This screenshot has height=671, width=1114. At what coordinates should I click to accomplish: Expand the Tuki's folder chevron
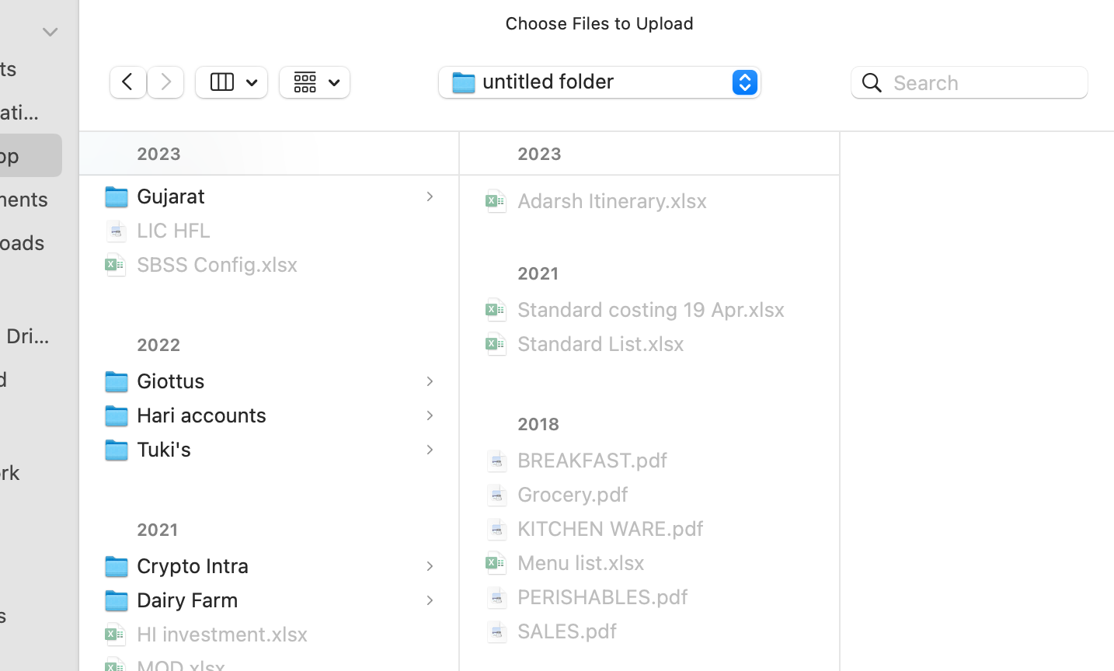[429, 450]
